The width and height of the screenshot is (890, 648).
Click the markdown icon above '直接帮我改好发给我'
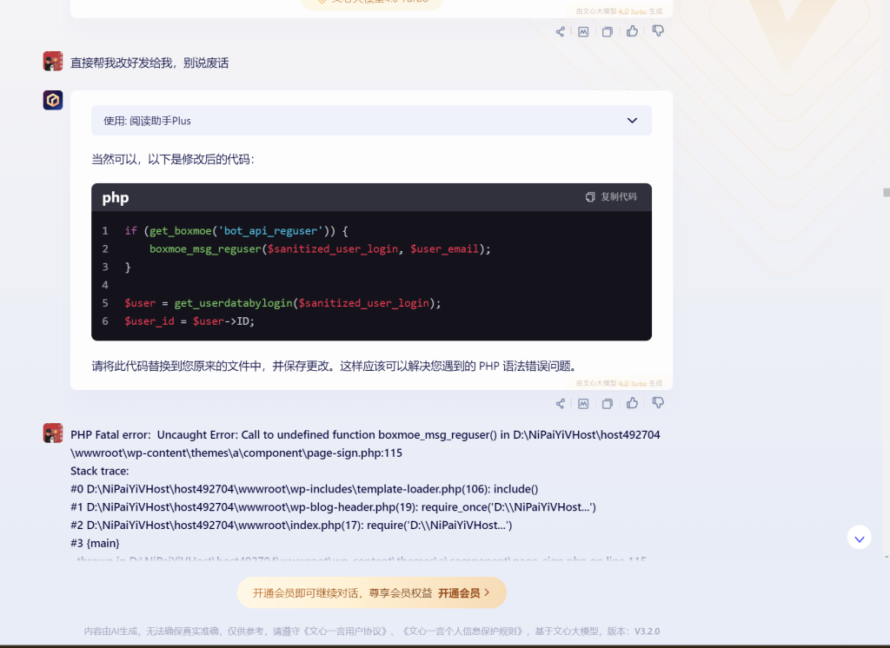click(583, 32)
